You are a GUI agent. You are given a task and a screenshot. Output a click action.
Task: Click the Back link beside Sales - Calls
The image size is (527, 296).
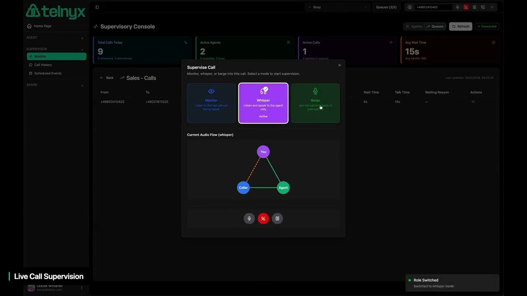pos(107,78)
